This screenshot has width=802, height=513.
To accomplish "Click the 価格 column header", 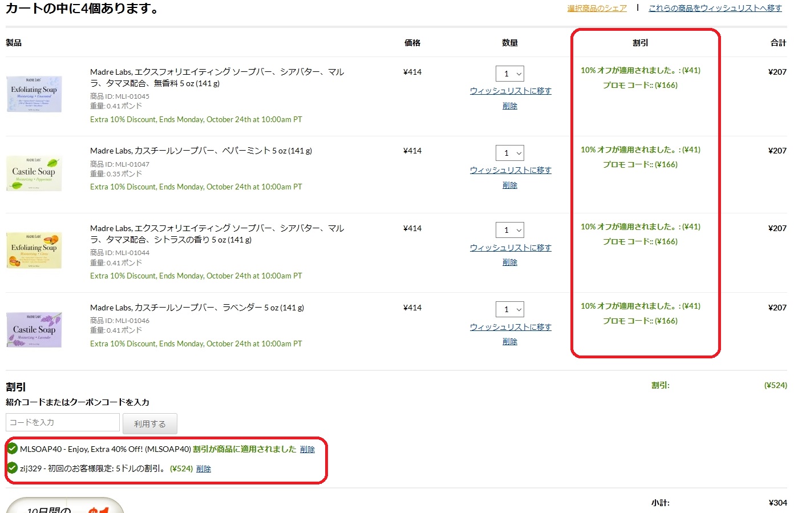I will tap(412, 43).
